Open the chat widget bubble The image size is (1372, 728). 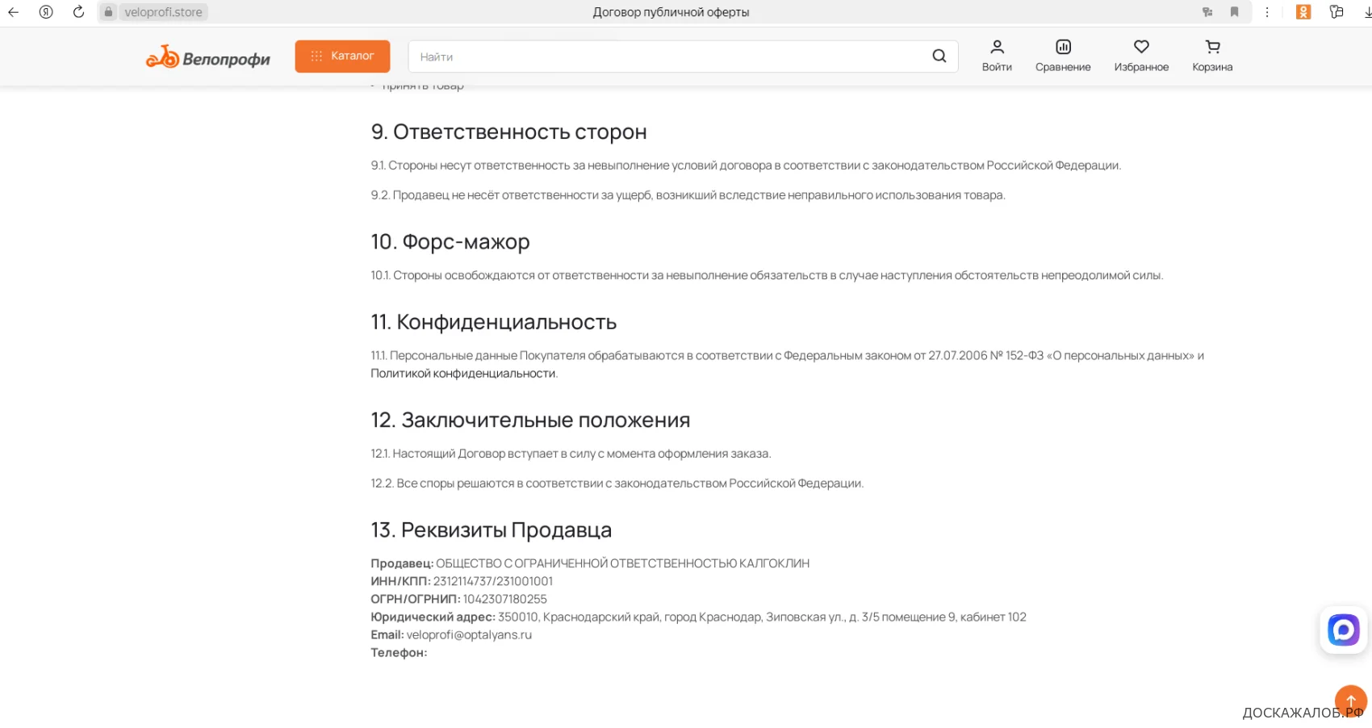pyautogui.click(x=1344, y=630)
